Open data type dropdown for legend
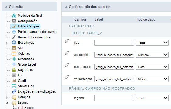171x109 pixels. tap(152, 98)
